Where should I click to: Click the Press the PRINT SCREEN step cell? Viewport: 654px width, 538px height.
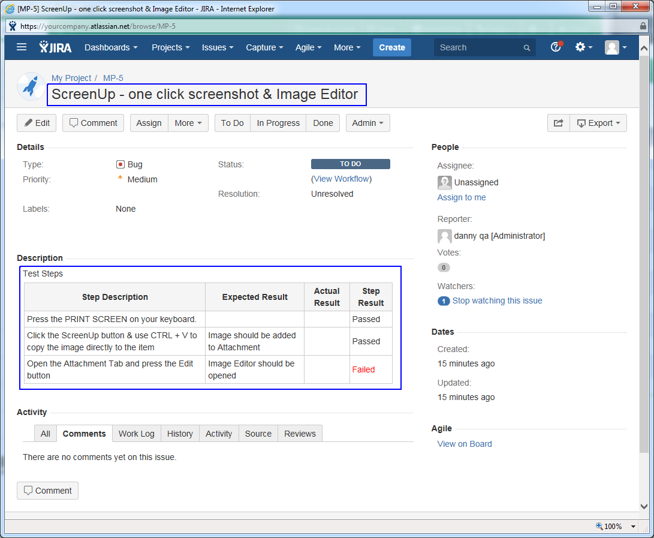coord(114,319)
